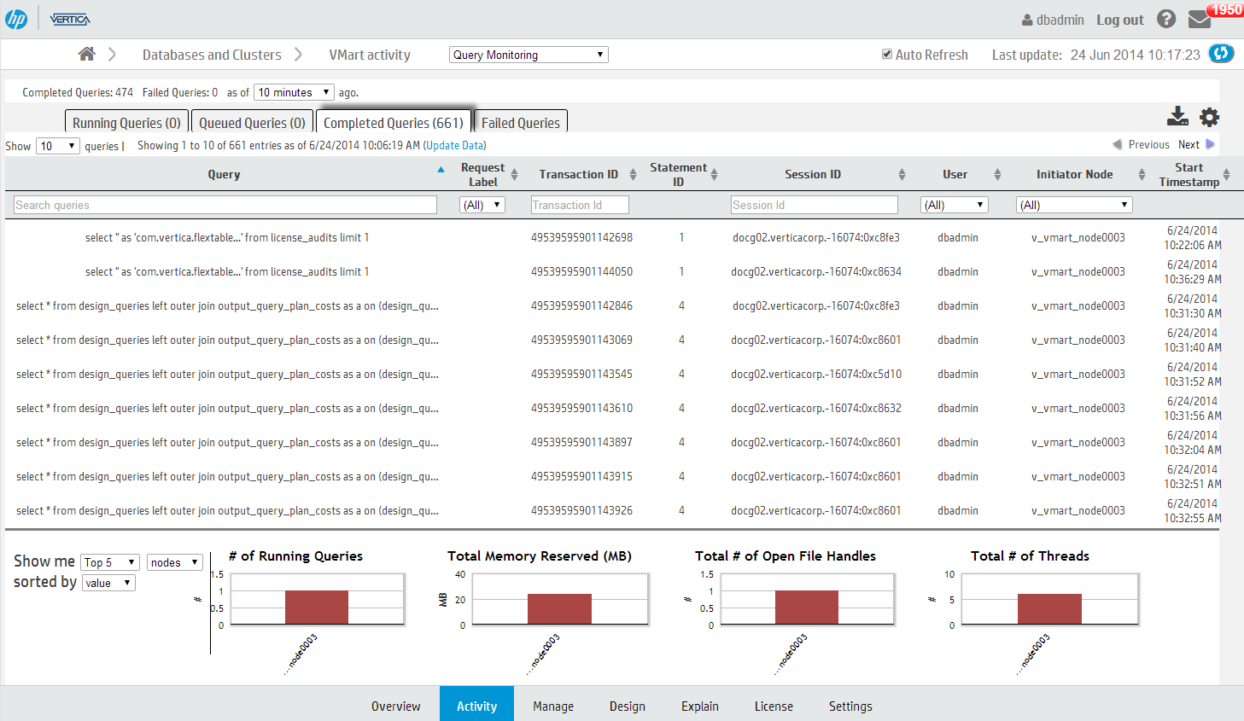Viewport: 1244px width, 721px height.
Task: Open the Top 5 dropdown
Action: (x=110, y=562)
